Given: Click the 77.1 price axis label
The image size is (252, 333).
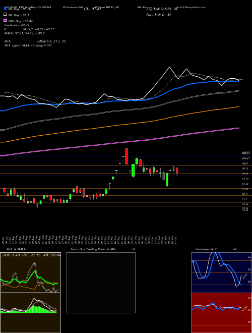Looking at the screenshot, I should coord(244,199).
